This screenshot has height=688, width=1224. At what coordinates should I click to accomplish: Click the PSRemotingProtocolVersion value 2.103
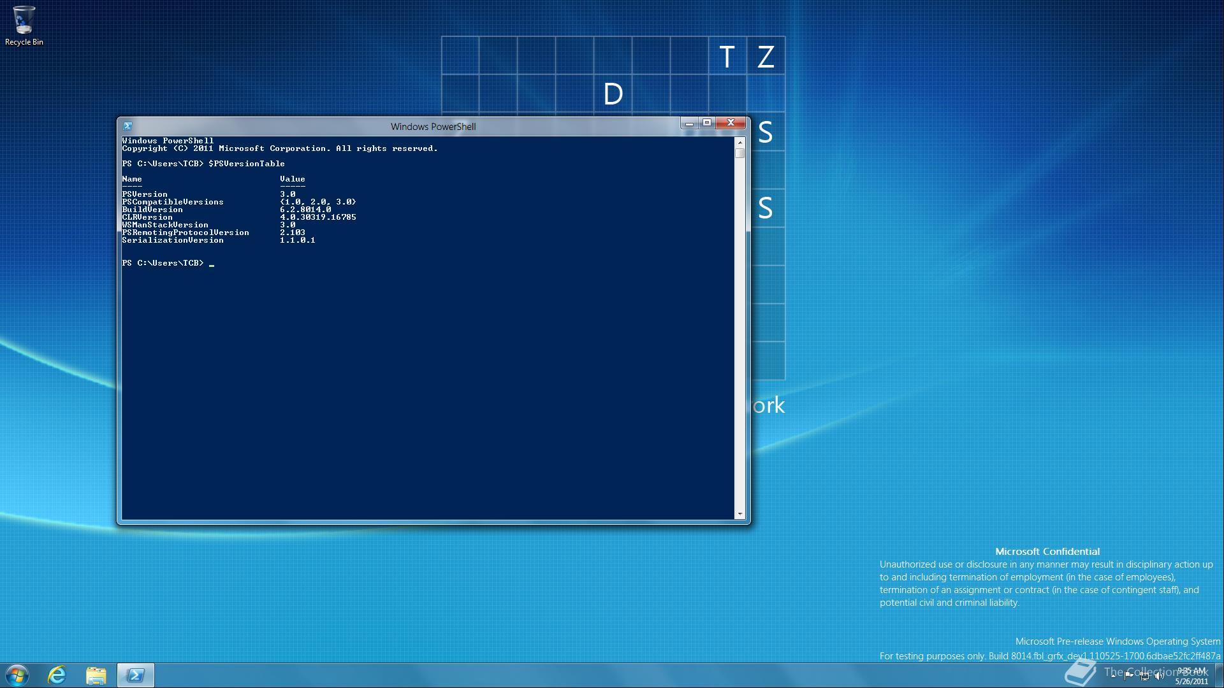point(293,233)
